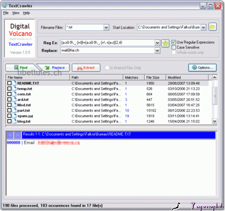Viewport: 225px width, 211px height.
Task: Minimize the TextCrawler window
Action: 203,6
